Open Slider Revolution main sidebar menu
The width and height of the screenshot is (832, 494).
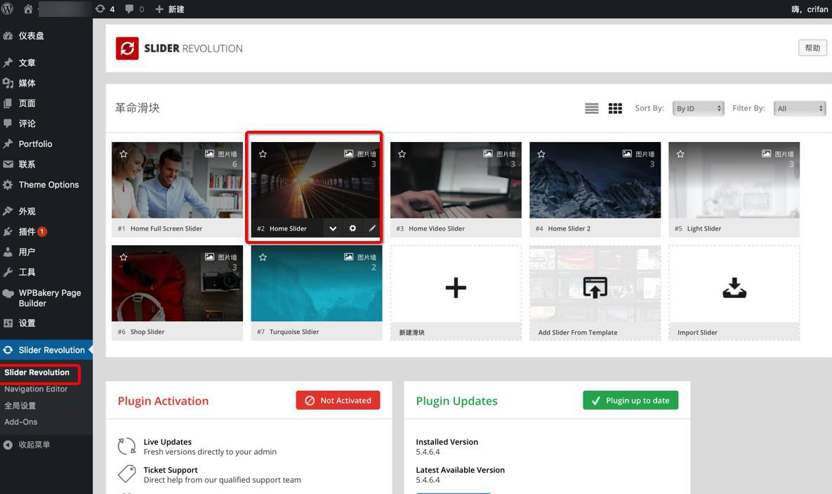(x=46, y=350)
